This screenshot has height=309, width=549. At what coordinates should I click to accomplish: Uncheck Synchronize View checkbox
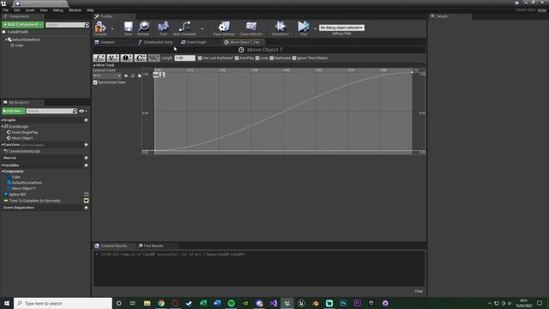pos(95,82)
